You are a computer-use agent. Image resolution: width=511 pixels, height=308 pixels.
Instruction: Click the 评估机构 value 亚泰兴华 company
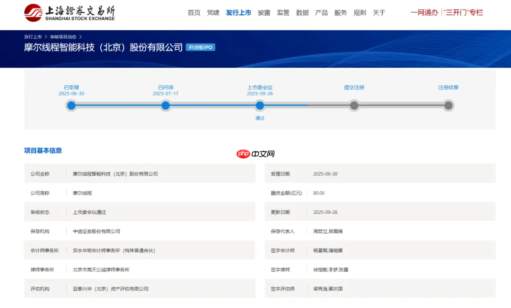point(110,289)
